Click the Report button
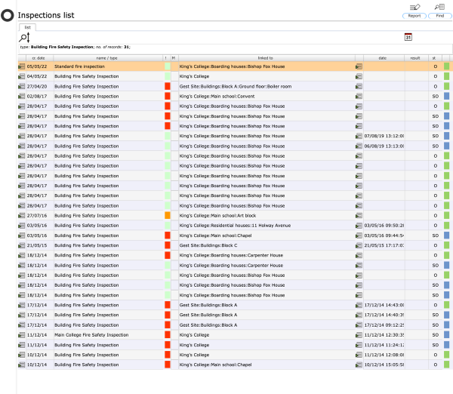 pos(414,10)
